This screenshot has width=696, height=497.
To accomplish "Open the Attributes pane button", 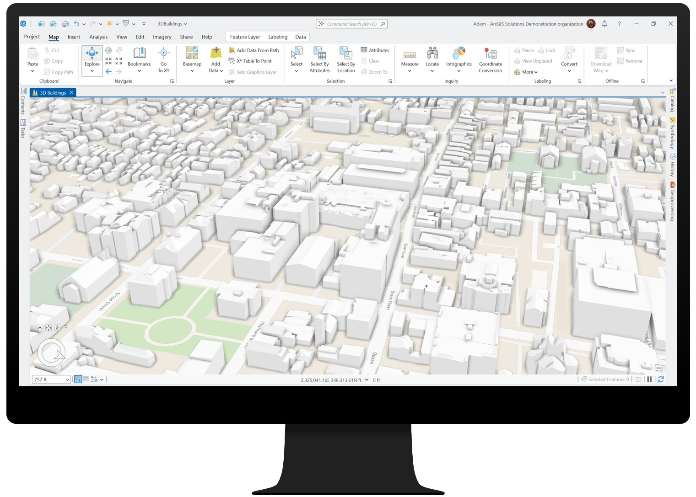I will pos(375,50).
